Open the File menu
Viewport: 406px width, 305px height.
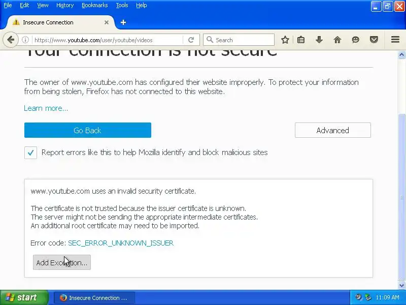point(8,5)
